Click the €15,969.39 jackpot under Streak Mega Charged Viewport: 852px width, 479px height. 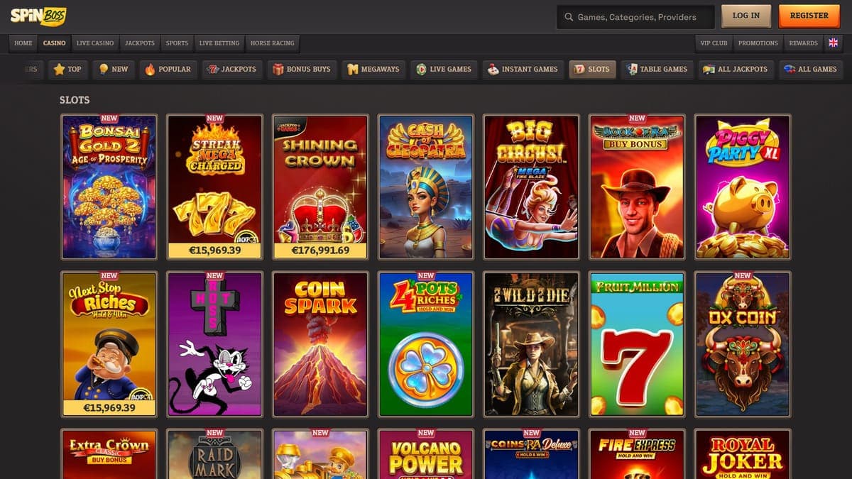click(x=214, y=250)
